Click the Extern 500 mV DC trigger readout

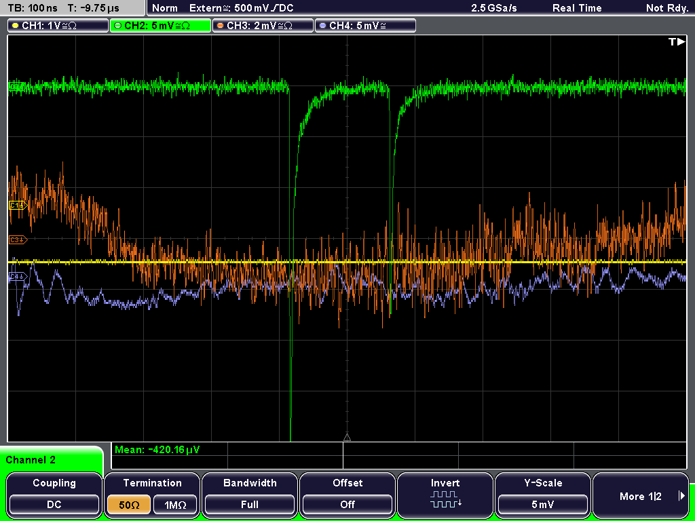click(x=241, y=8)
